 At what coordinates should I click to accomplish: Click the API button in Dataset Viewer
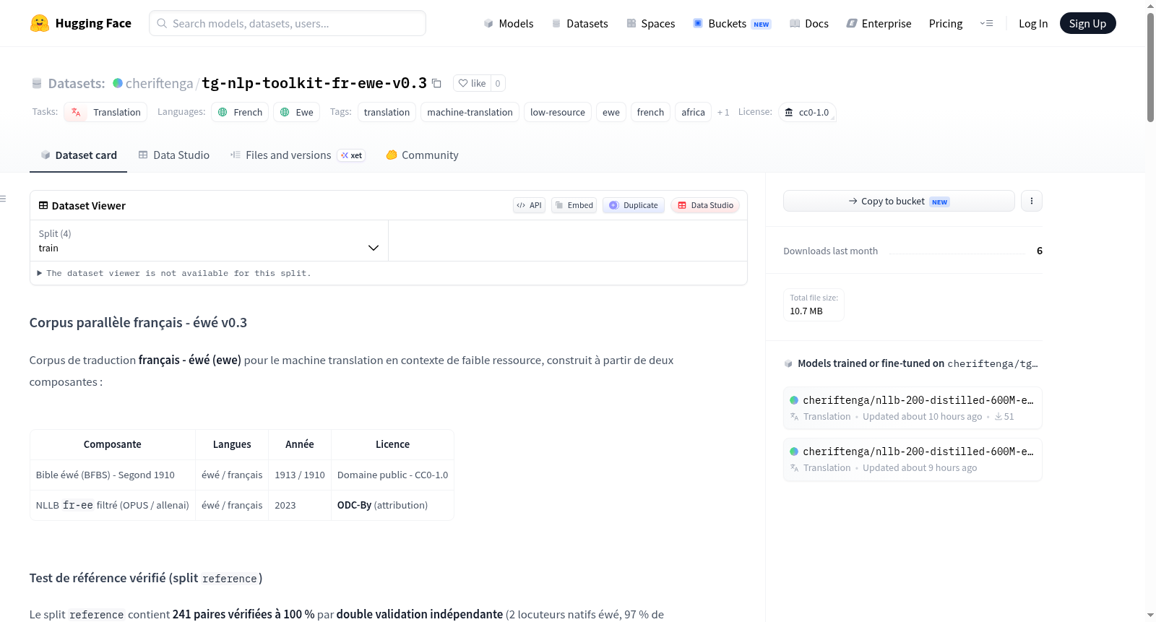click(x=529, y=205)
